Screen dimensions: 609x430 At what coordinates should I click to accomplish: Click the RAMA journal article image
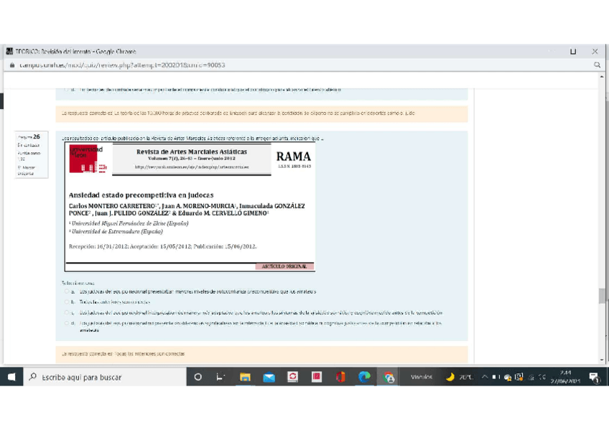(190, 207)
